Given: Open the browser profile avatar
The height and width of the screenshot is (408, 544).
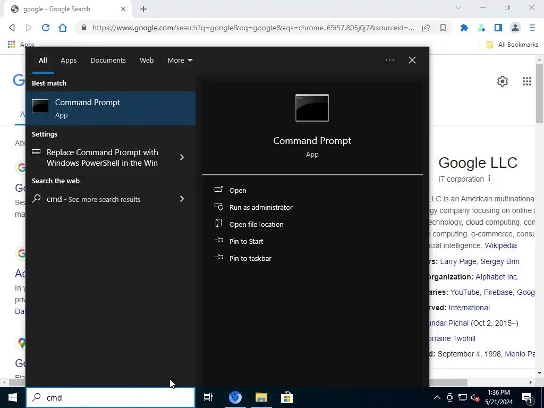Looking at the screenshot, I should click(515, 28).
